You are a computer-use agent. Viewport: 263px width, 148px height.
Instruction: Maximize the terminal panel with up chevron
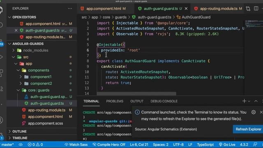point(256,101)
